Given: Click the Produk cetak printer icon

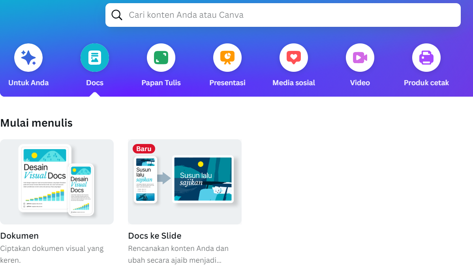Looking at the screenshot, I should (x=426, y=57).
